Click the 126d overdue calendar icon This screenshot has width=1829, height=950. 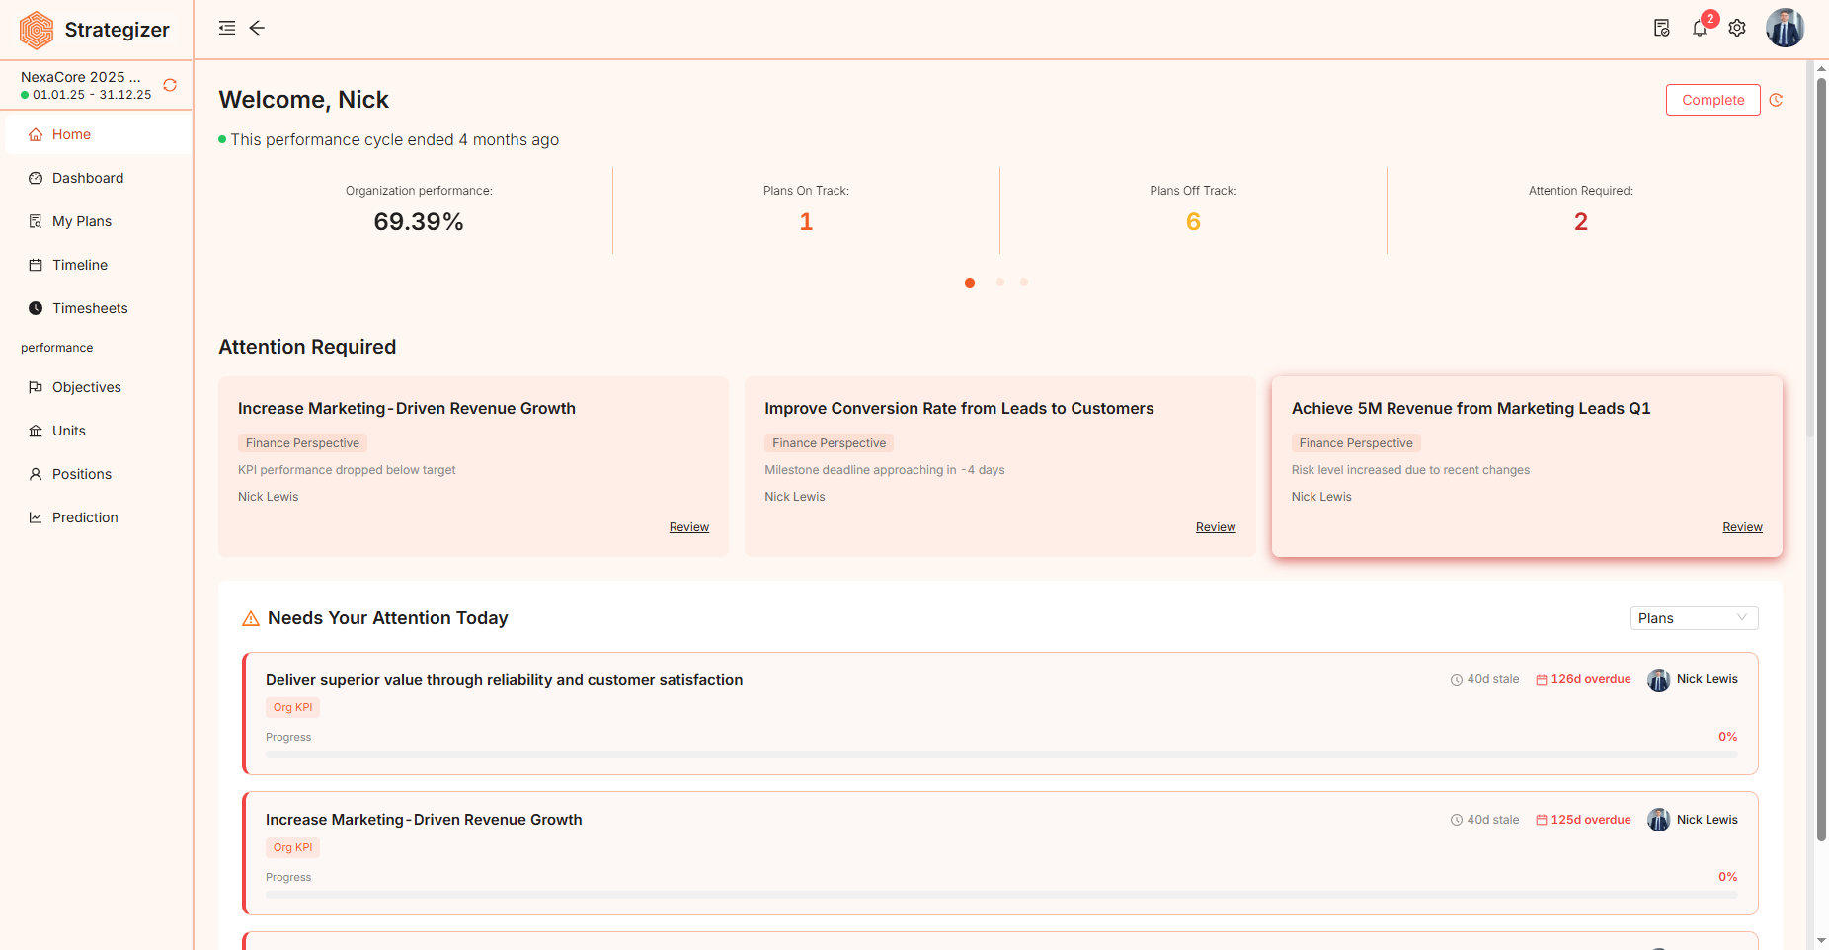click(x=1541, y=679)
